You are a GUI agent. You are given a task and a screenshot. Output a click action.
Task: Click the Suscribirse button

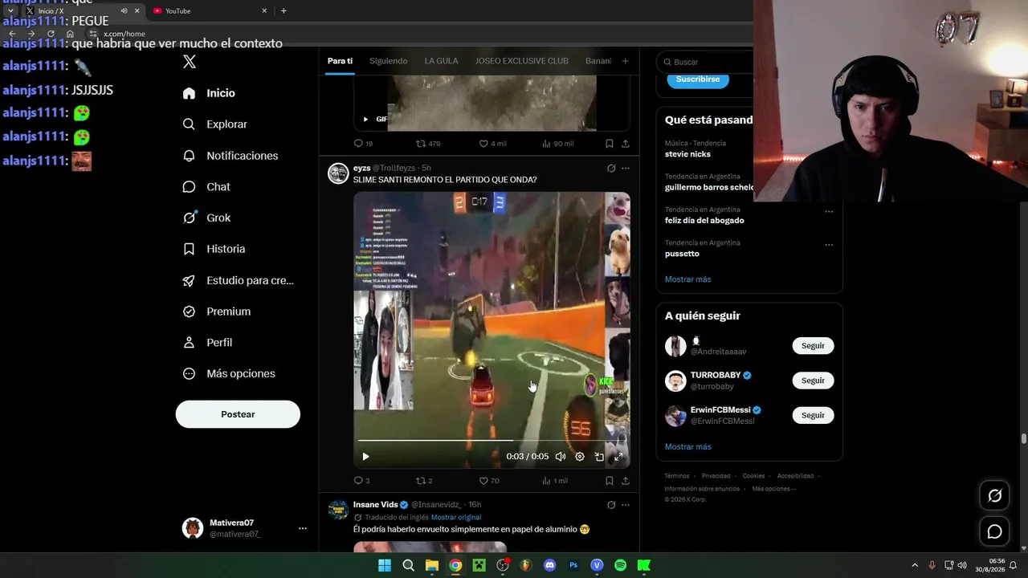(698, 79)
